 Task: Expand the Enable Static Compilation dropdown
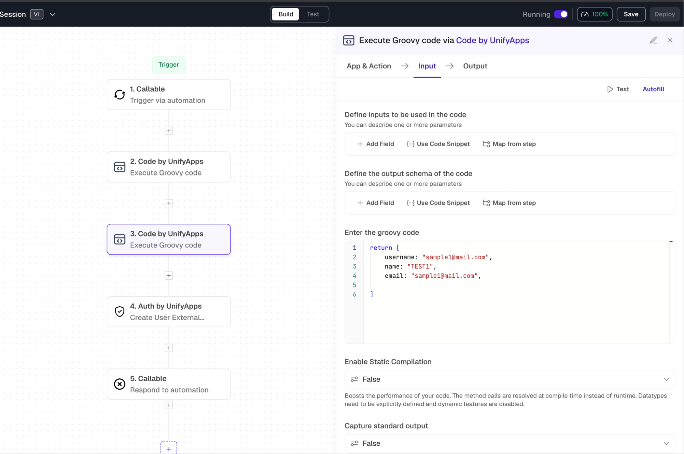[509, 379]
